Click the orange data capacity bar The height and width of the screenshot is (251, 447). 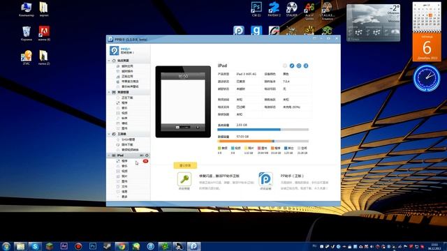pos(245,141)
